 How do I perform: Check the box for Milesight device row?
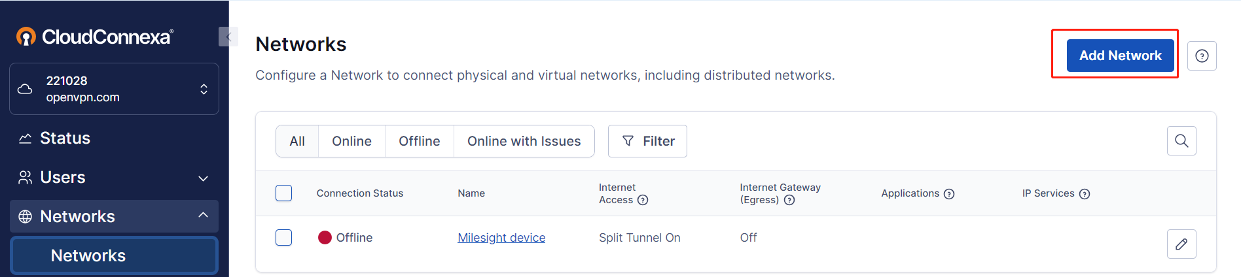pos(283,237)
